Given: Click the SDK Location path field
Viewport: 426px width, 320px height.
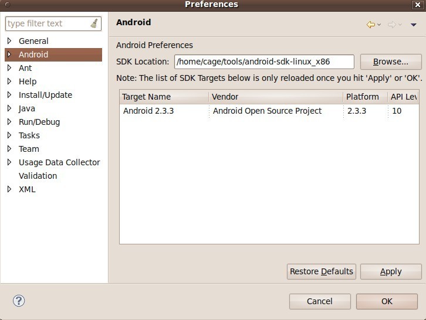Looking at the screenshot, I should point(264,62).
